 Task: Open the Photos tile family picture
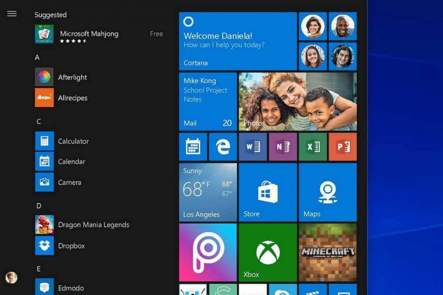coord(297,101)
